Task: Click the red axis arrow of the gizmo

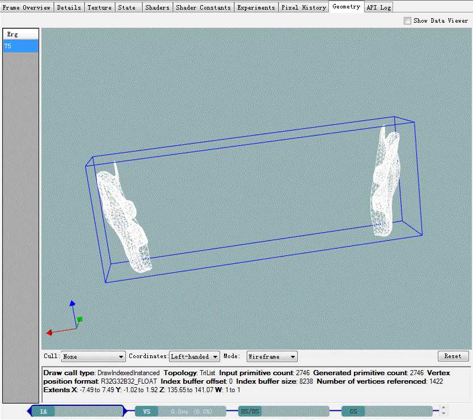Action: pyautogui.click(x=49, y=333)
